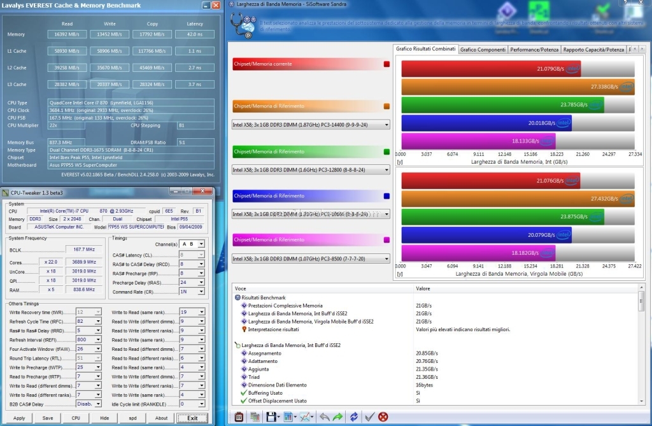Click the blue reference memory color swatch
This screenshot has height=426, width=652.
(386, 196)
